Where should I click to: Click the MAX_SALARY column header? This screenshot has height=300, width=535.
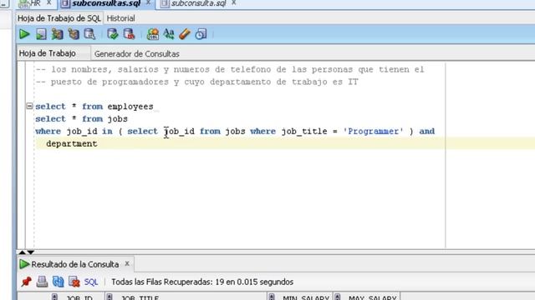366,297
